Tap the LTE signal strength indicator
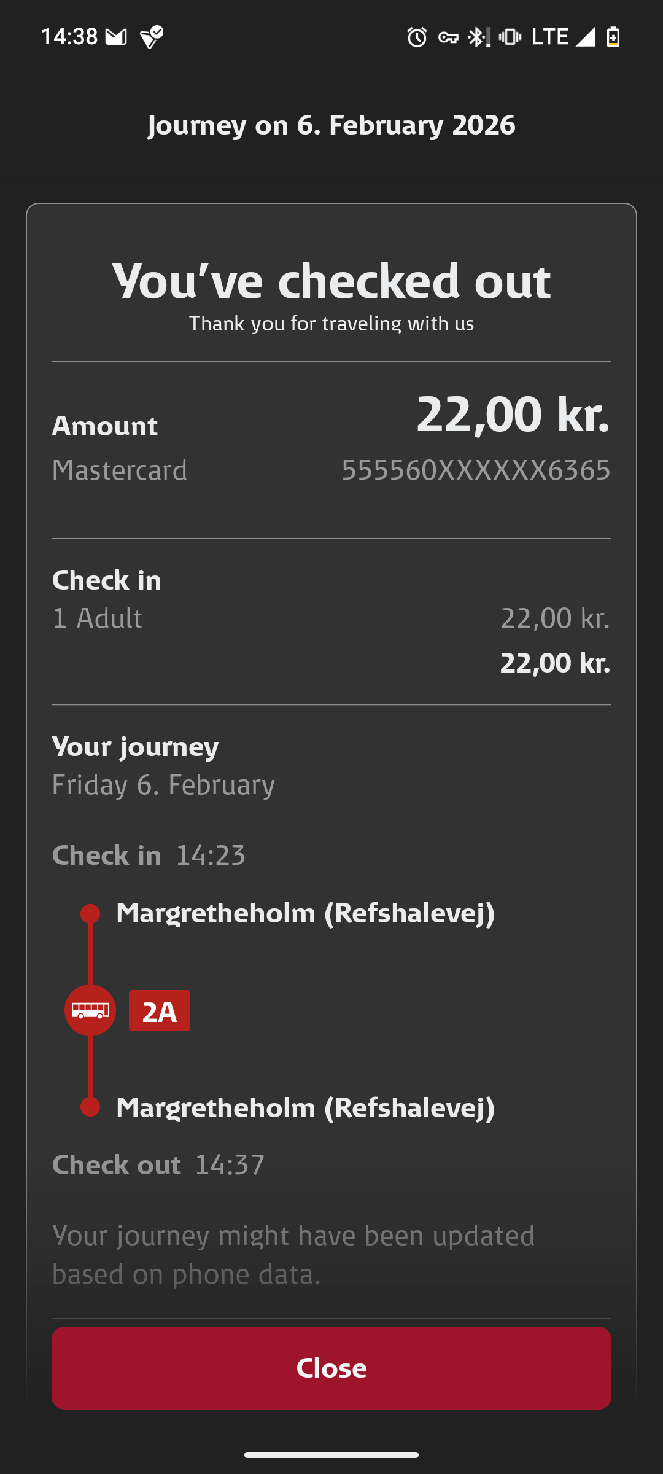 tap(585, 37)
